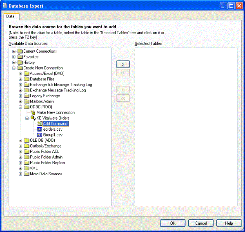Select the eorders.csv table
245x232 pixels.
point(53,129)
